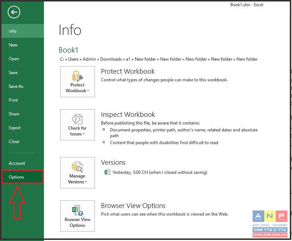Click 'Document properties, printer path' bullet text

(x=184, y=133)
